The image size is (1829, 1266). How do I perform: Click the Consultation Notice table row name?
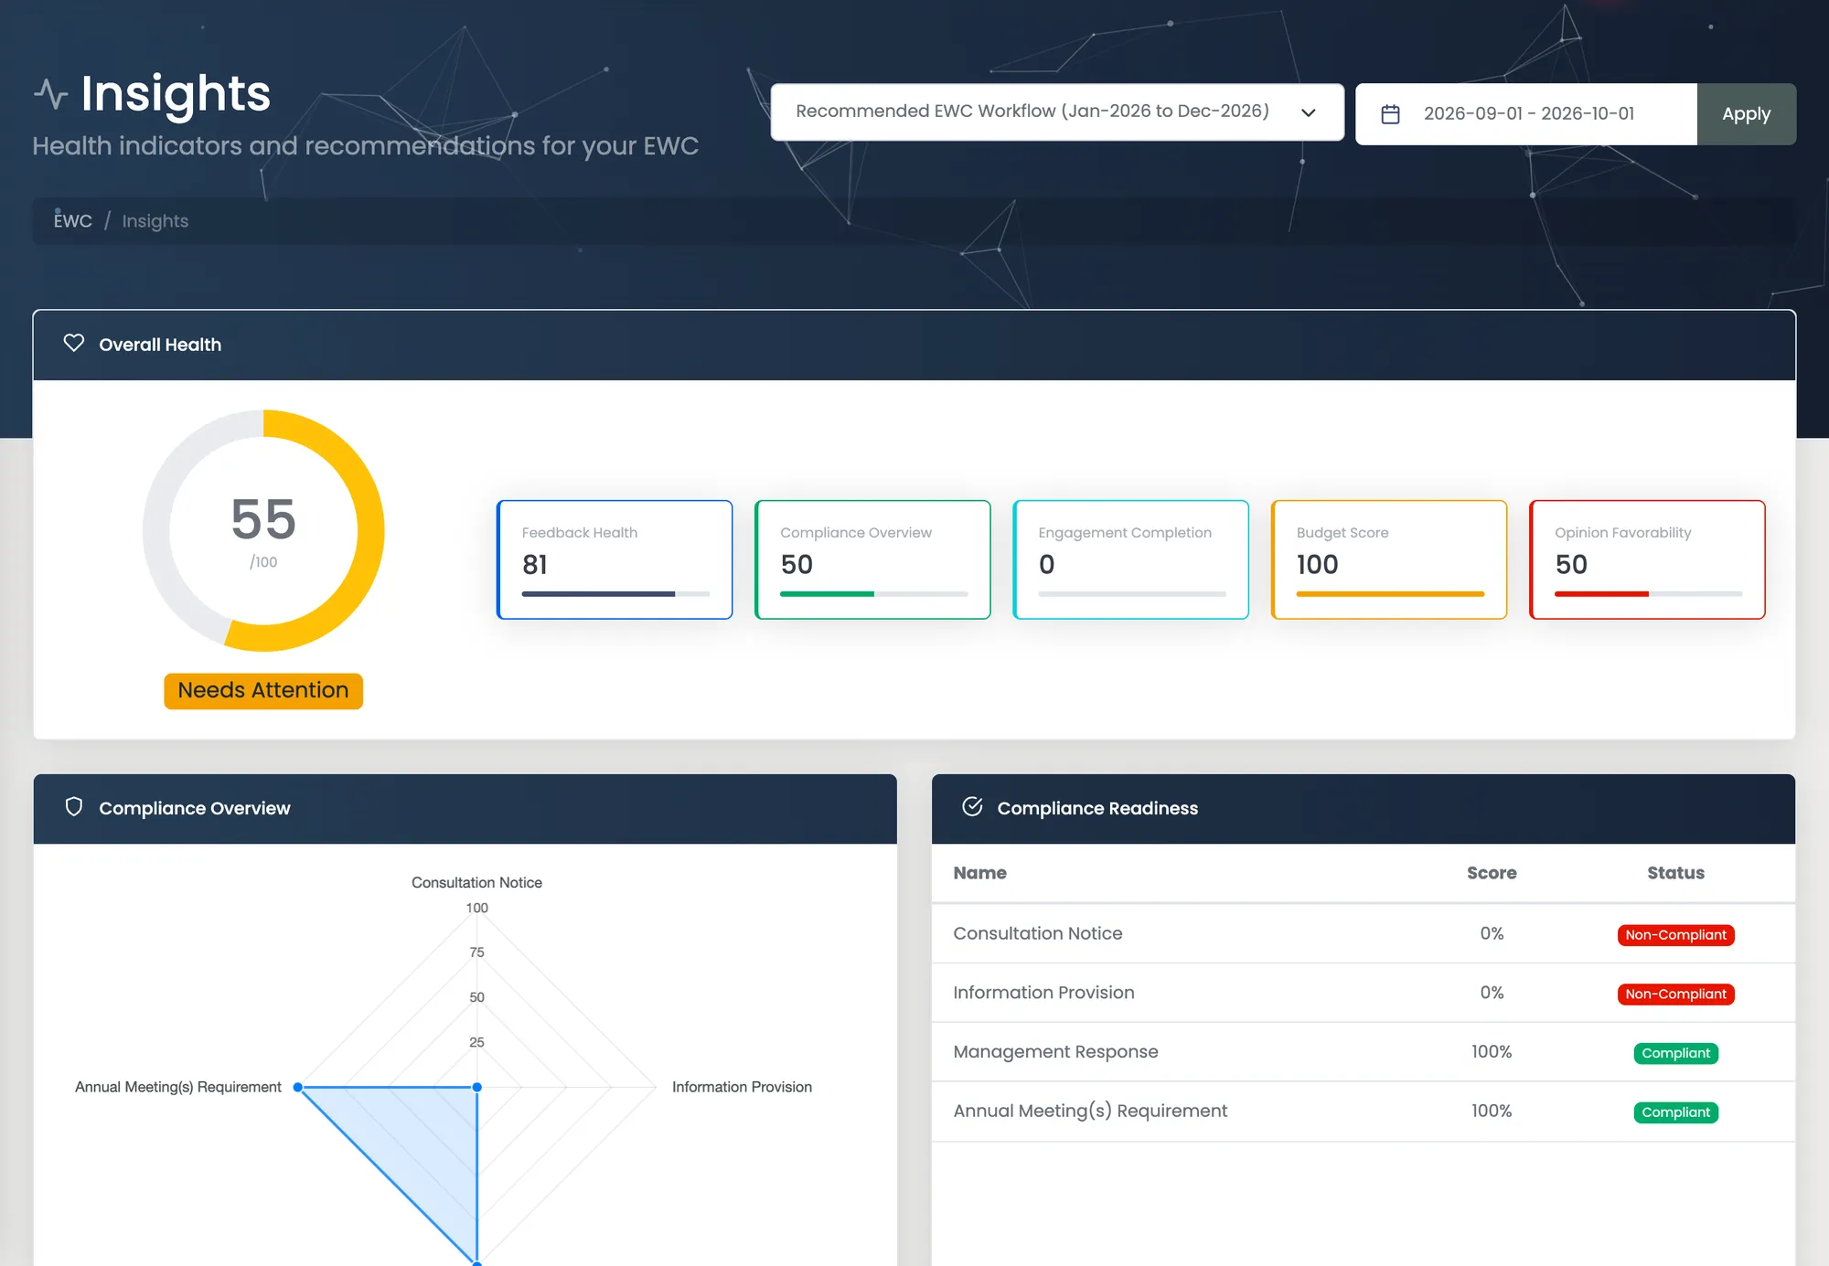click(x=1037, y=933)
